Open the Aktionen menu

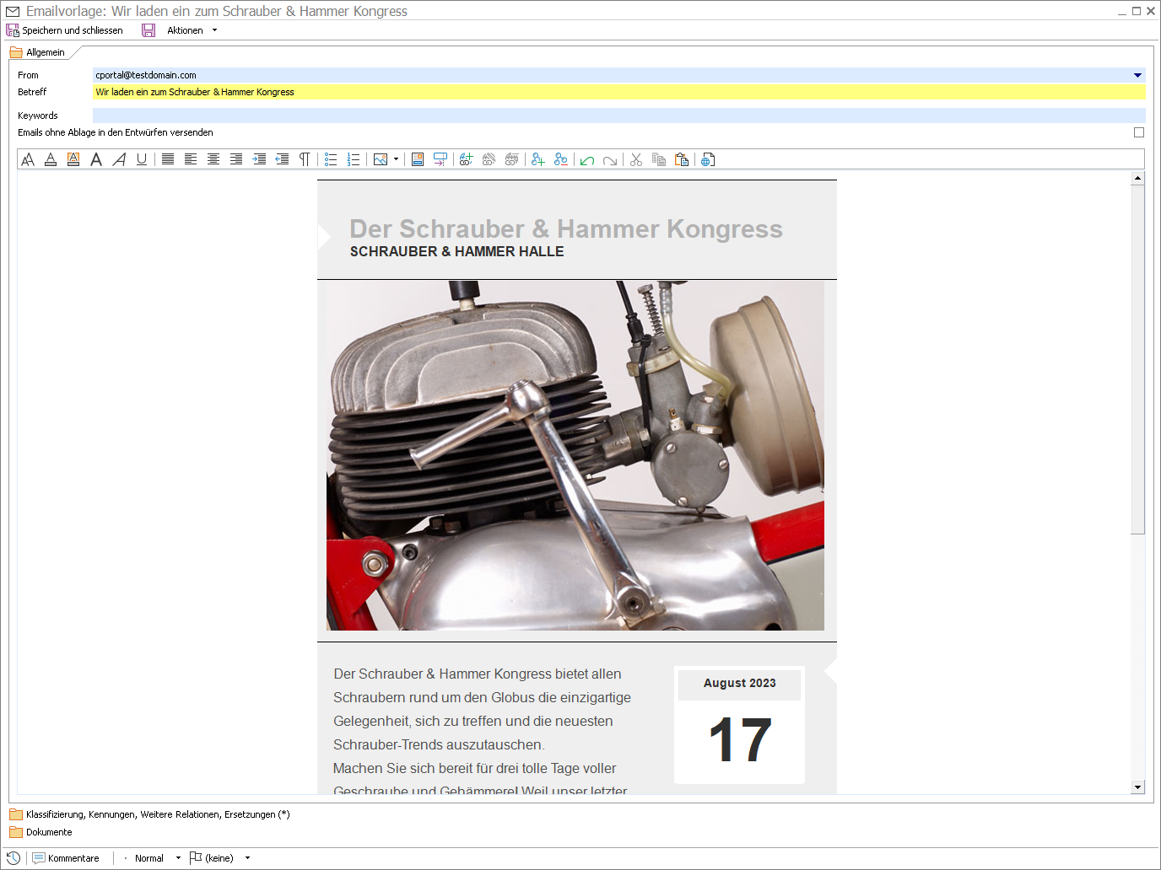[x=192, y=30]
